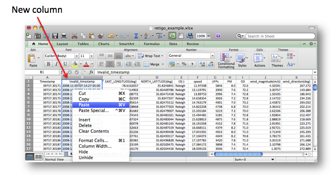
Task: Create a new workbook with the toolbar icon
Action: pyautogui.click(x=29, y=36)
